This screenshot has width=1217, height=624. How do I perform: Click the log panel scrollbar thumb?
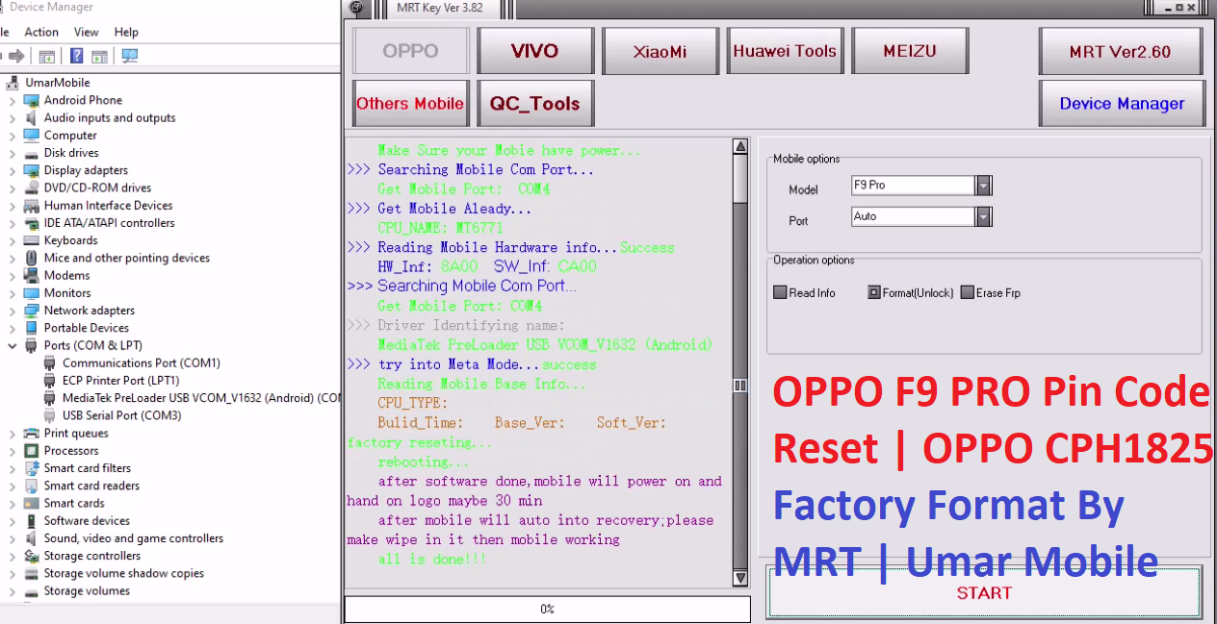[740, 179]
